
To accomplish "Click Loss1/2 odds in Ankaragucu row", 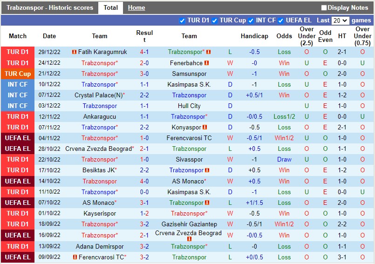I will click(x=284, y=117).
